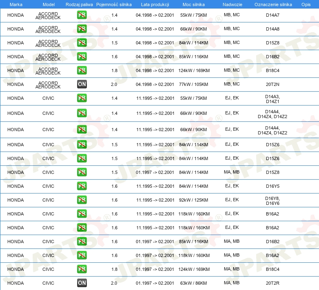Select the PB icon in the Accord D16B2 row
This screenshot has width=319, height=290.
(82, 57)
